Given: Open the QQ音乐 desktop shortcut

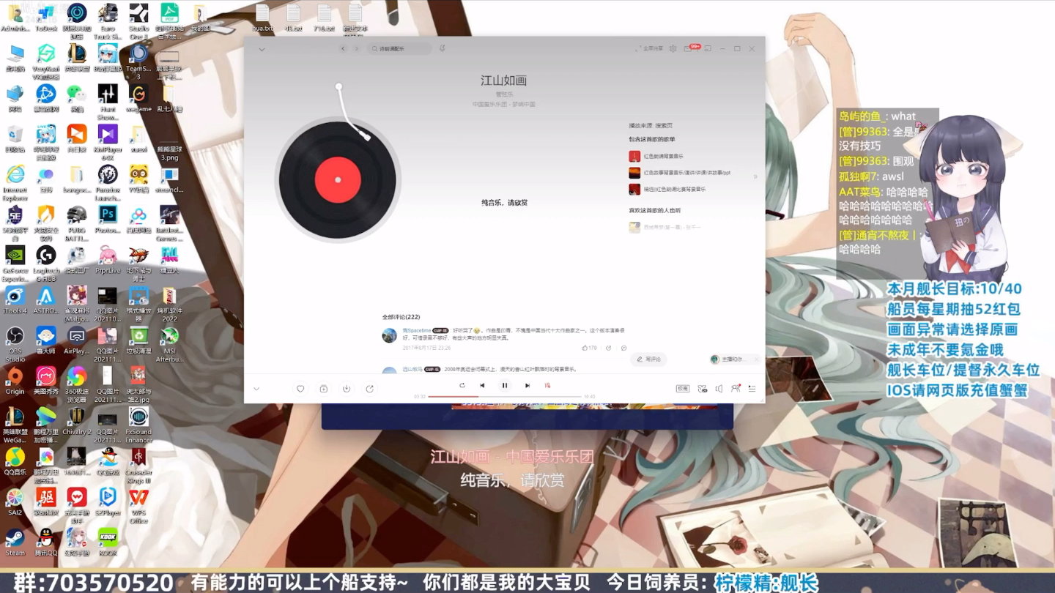Looking at the screenshot, I should coord(15,461).
